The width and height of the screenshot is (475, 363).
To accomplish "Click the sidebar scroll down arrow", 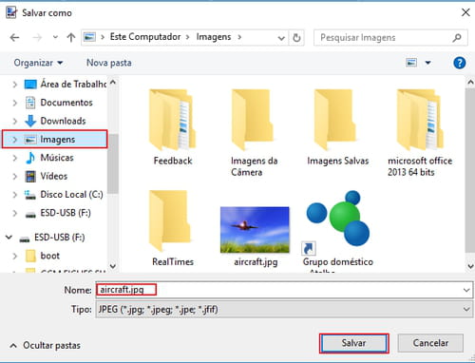I will point(113,266).
